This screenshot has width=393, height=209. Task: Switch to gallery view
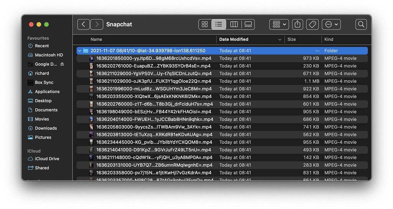[248, 24]
